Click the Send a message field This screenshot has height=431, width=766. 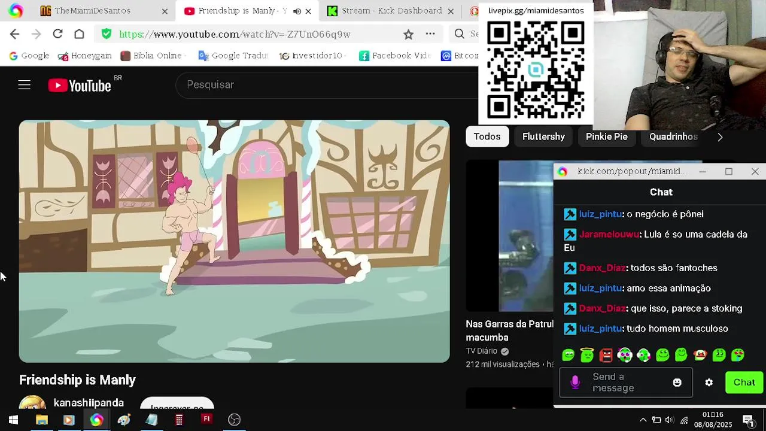click(626, 383)
